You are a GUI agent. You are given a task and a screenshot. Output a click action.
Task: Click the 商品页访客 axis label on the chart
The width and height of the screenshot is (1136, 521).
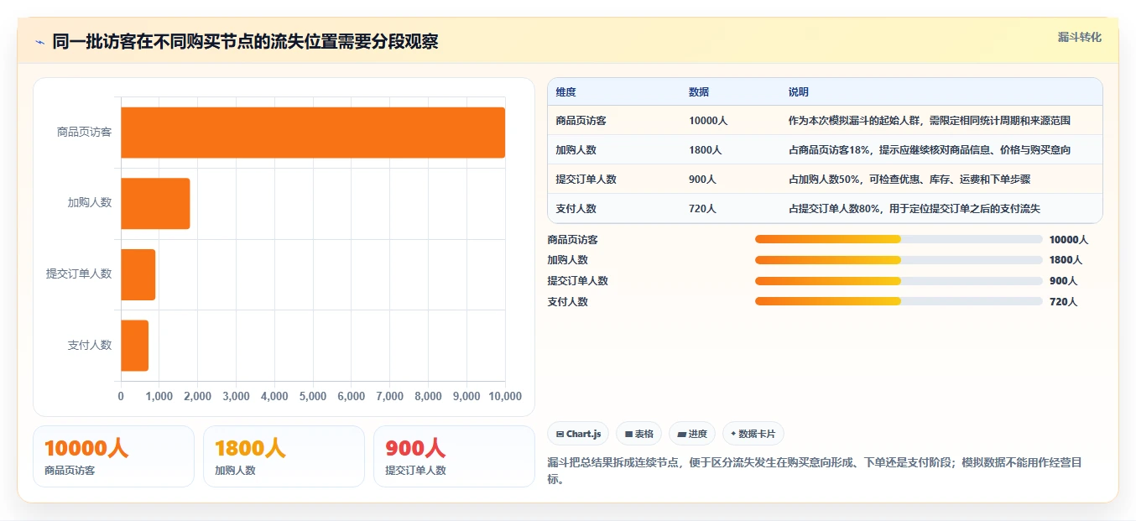tap(84, 132)
